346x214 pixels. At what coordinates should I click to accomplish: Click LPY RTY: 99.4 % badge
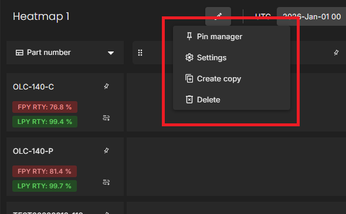click(x=45, y=122)
